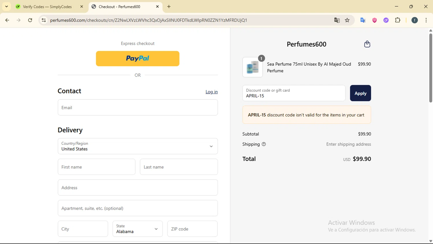The image size is (433, 244).
Task: Click the USD $99.90 total amount
Action: coord(357,159)
